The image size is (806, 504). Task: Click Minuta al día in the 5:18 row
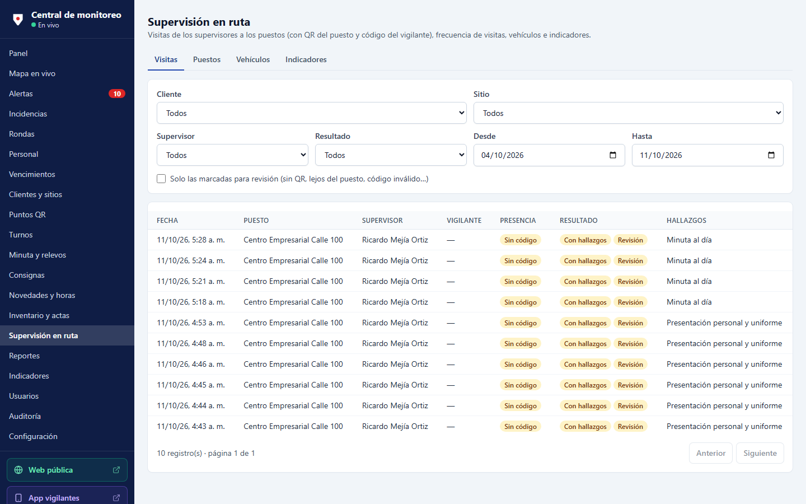(689, 302)
